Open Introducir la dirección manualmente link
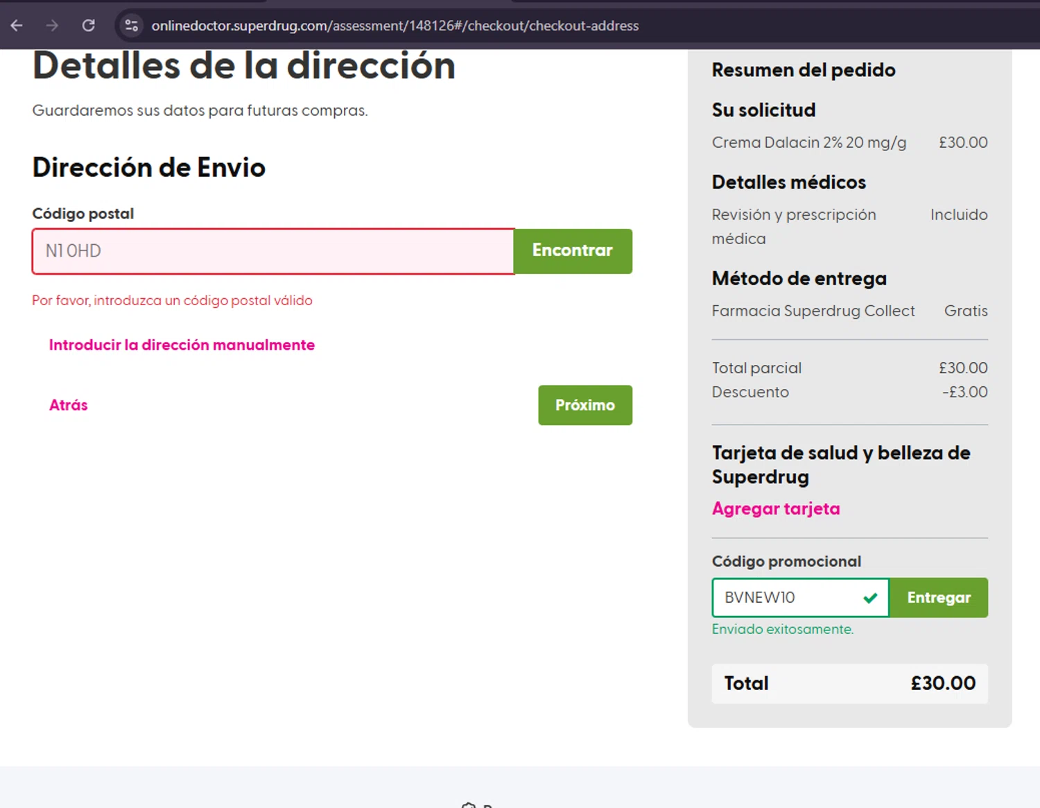 click(x=182, y=345)
